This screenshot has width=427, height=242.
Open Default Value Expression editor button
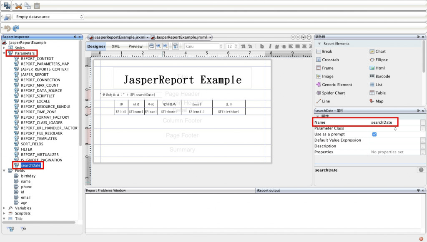(423, 140)
